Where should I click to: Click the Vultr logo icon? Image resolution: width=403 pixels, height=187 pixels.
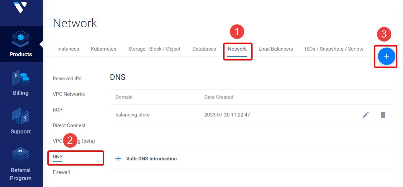tap(20, 7)
